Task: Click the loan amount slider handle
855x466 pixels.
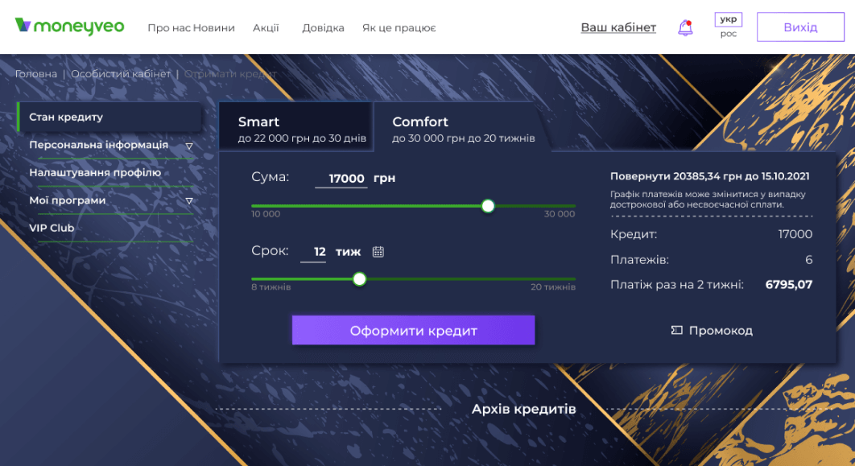Action: coord(488,206)
